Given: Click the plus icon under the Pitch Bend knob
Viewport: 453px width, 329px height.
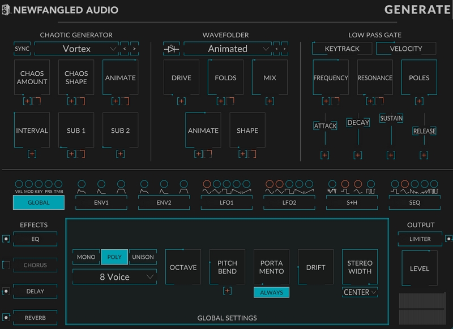Looking at the screenshot, I should pos(227,291).
